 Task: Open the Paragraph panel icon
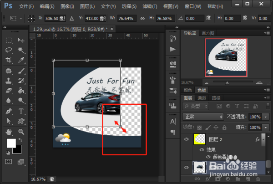click(173, 132)
